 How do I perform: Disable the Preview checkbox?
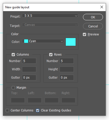click(84, 34)
